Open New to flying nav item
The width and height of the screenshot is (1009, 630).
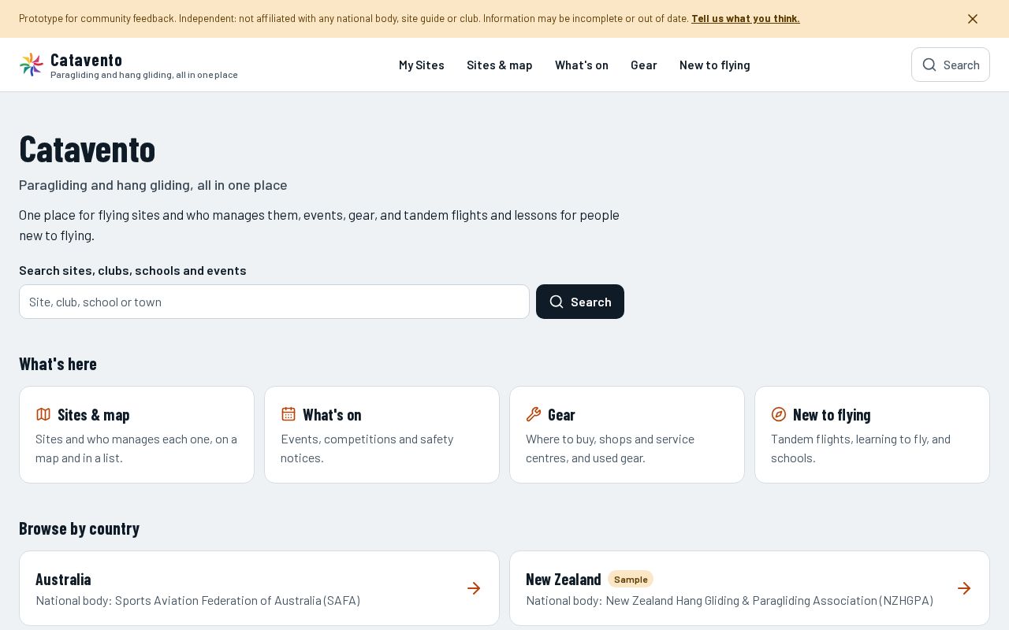pyautogui.click(x=715, y=65)
